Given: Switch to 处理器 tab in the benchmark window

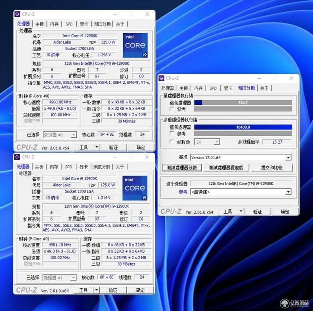Looking at the screenshot, I should (x=167, y=88).
